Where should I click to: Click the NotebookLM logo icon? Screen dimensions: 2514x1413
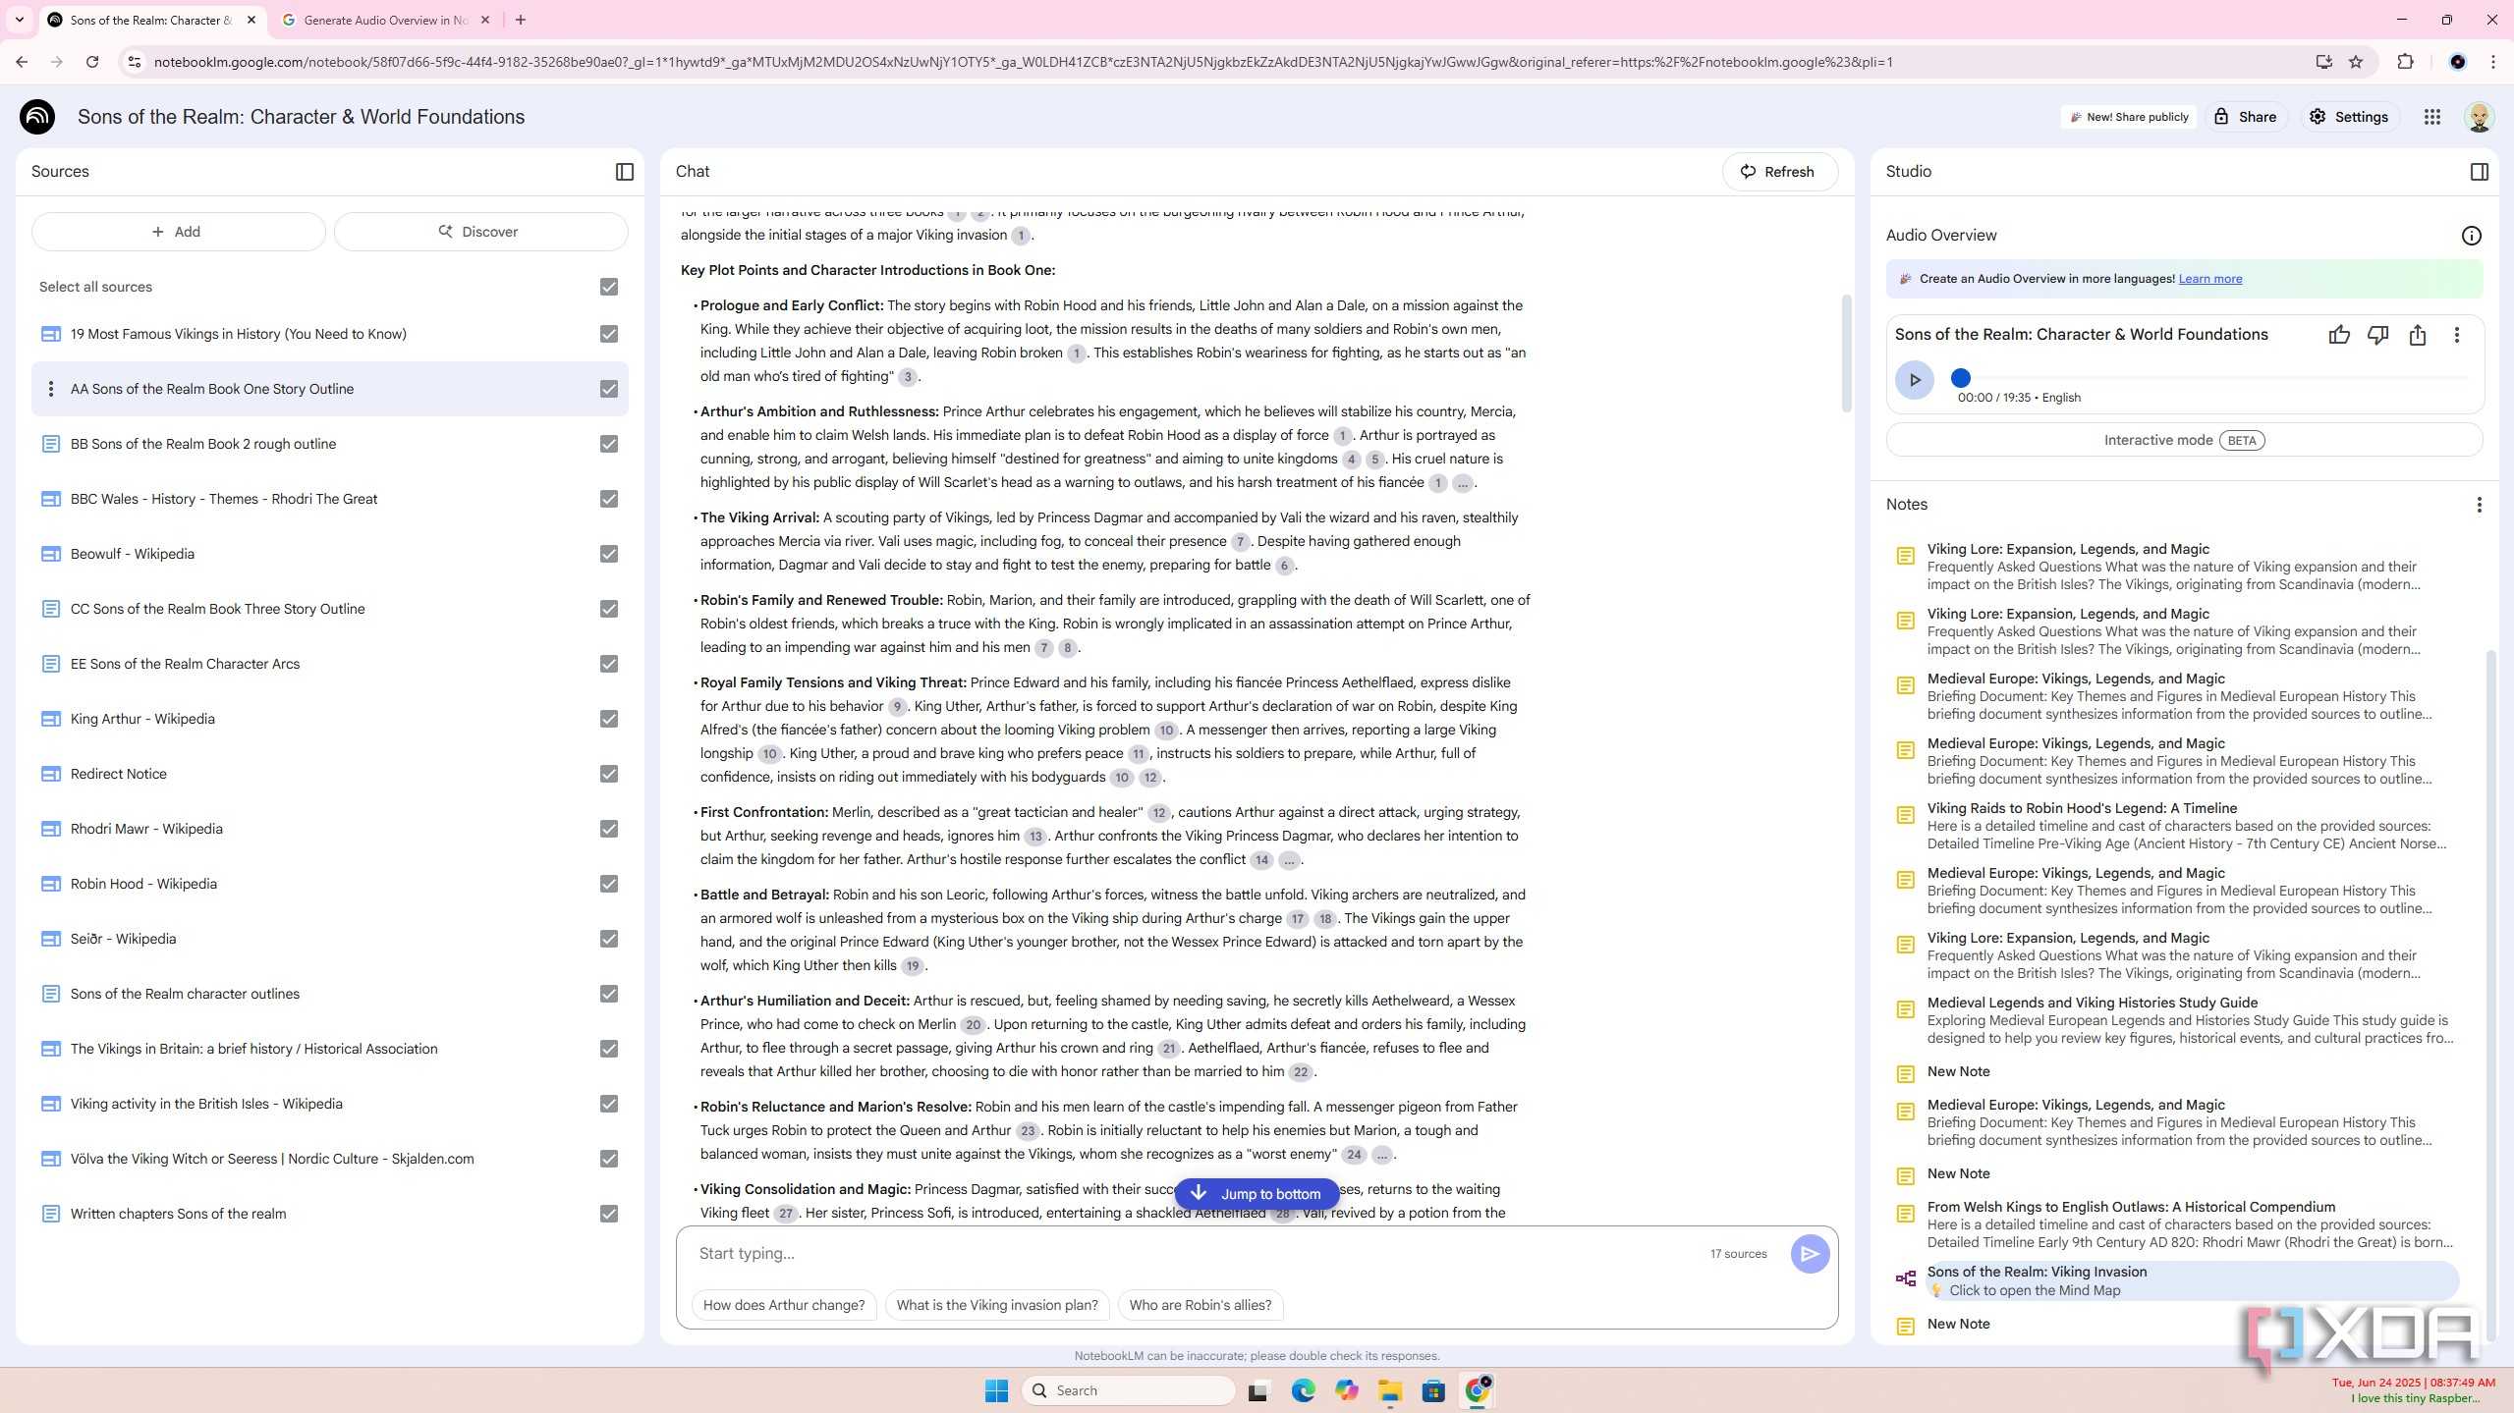coord(37,117)
